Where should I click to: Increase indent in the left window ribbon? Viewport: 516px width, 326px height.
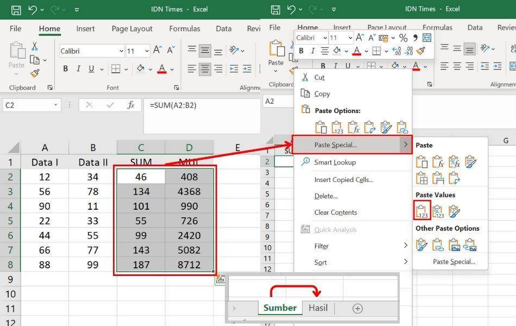tap(247, 68)
